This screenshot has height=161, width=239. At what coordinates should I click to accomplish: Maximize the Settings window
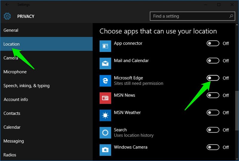[x=219, y=5]
